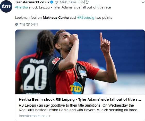Click the number 20 jersey in image

point(35,77)
